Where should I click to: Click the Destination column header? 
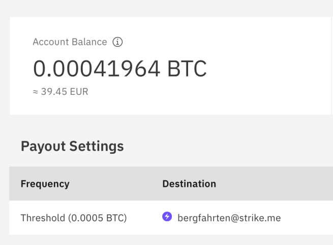click(x=189, y=184)
